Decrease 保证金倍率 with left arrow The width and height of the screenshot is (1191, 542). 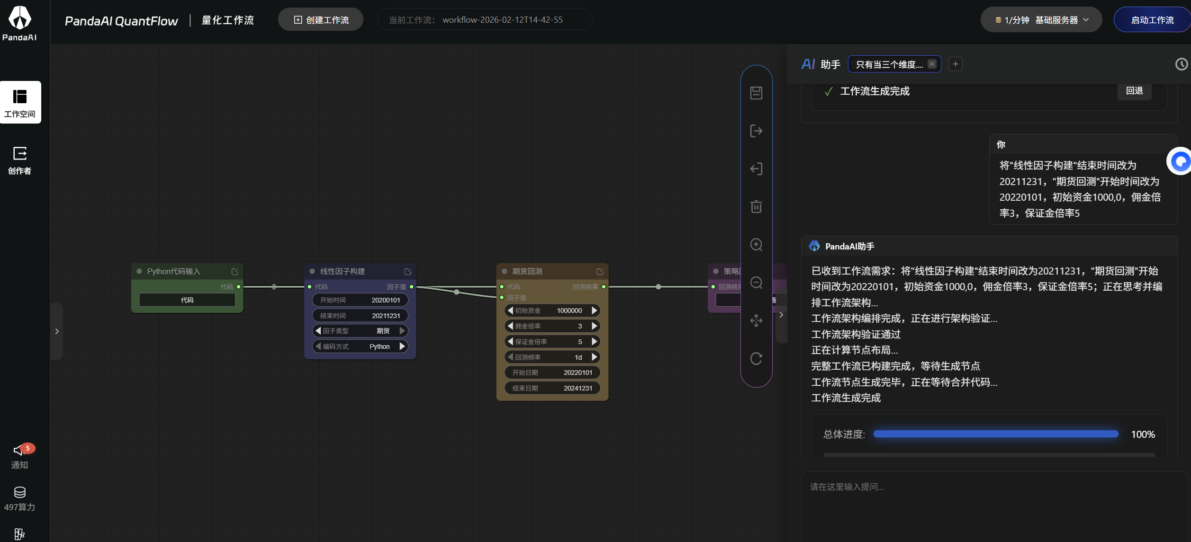pos(511,342)
